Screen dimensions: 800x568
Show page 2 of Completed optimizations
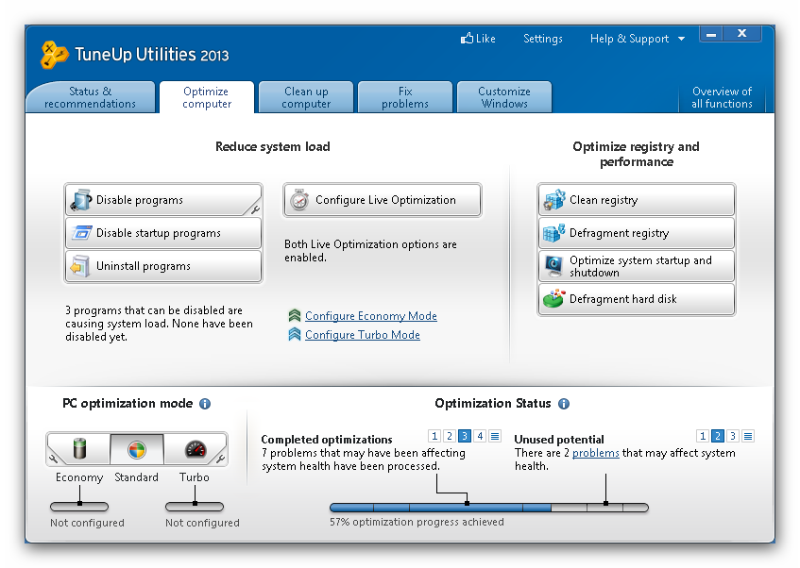coord(450,436)
